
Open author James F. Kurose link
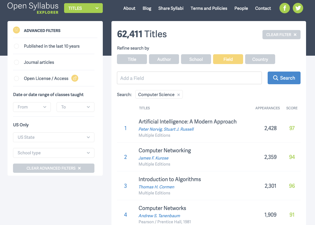[x=154, y=158]
